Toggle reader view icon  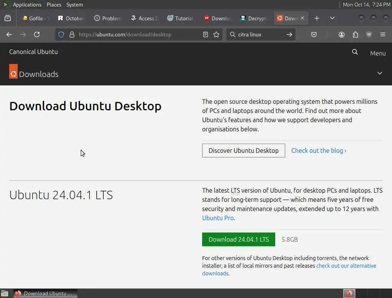tap(206, 34)
